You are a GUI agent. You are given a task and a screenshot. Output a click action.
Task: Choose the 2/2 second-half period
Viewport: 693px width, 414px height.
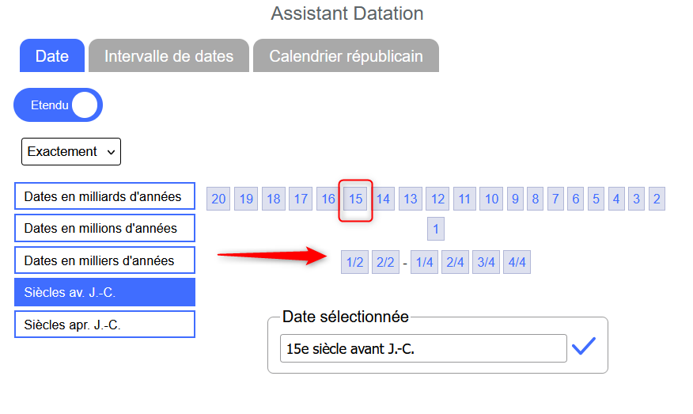[385, 263]
